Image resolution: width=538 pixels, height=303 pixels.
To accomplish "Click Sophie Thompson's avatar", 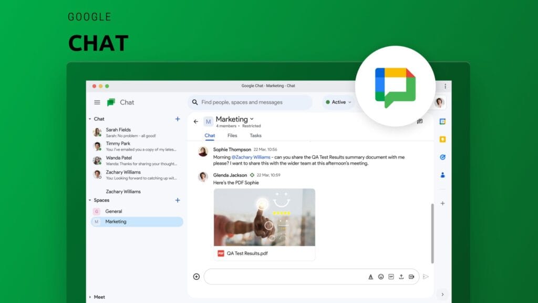I will [x=203, y=151].
